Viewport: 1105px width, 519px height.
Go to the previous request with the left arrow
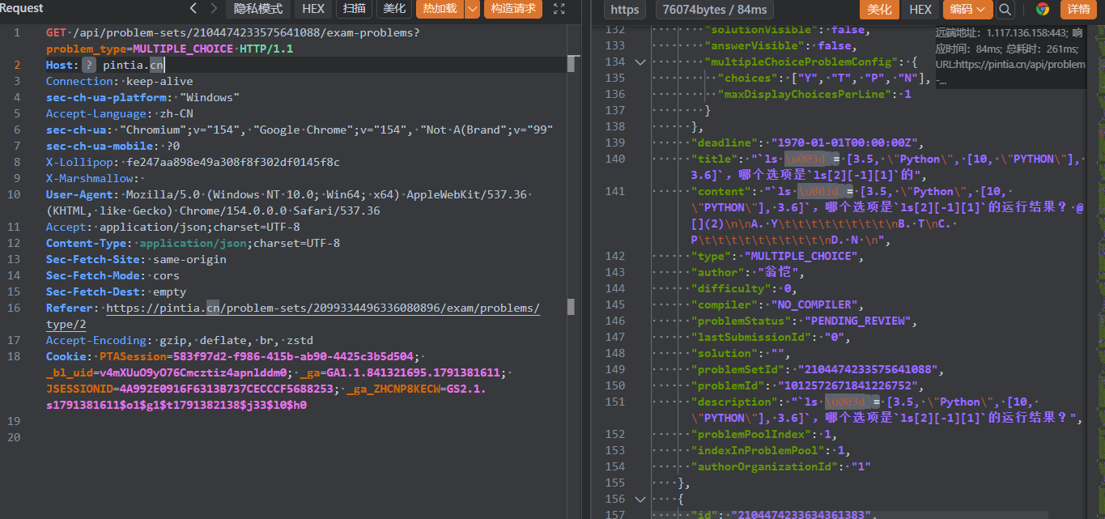[193, 9]
